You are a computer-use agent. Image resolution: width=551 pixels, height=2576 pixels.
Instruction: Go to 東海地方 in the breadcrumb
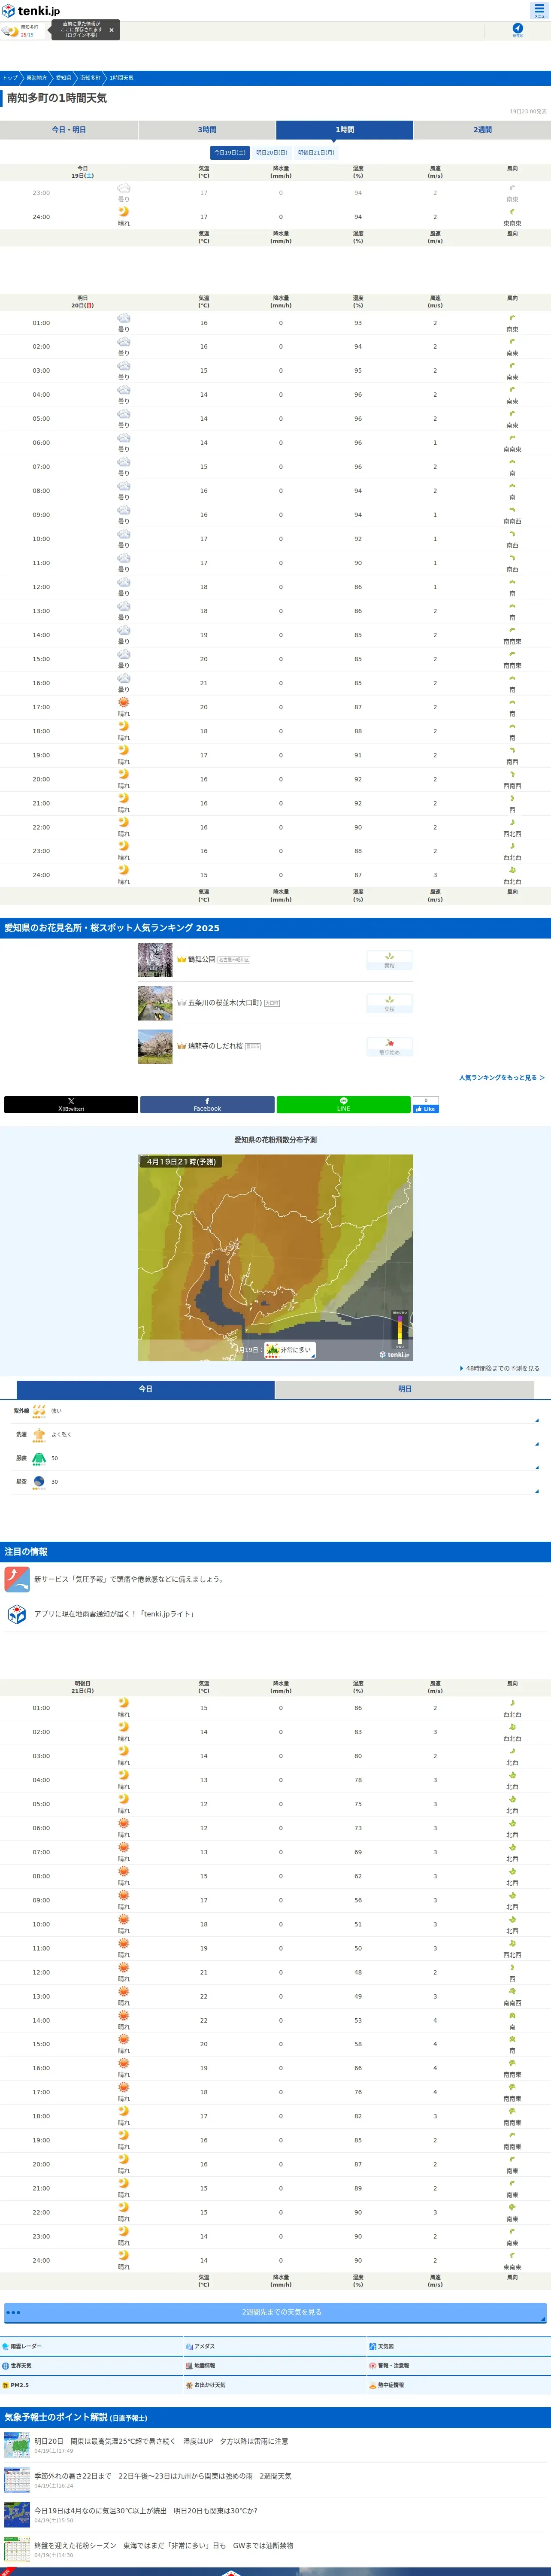[x=36, y=78]
